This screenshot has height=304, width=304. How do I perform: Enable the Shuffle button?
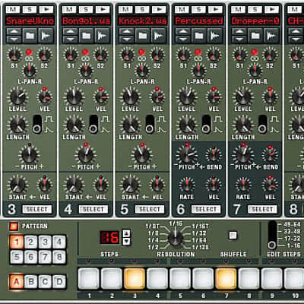coord(233,235)
